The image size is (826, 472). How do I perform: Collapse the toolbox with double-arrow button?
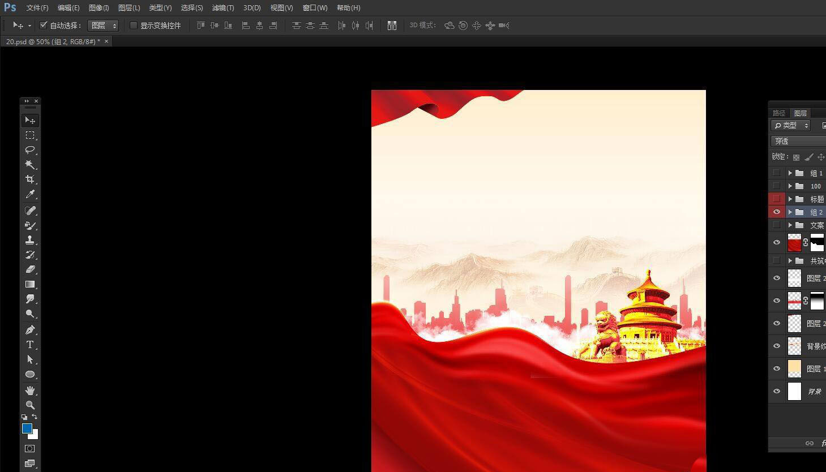[x=26, y=101]
